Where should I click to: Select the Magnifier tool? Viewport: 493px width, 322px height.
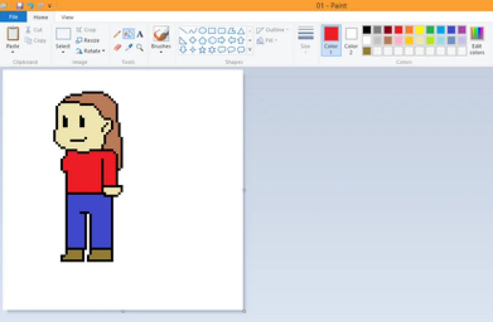coord(140,47)
